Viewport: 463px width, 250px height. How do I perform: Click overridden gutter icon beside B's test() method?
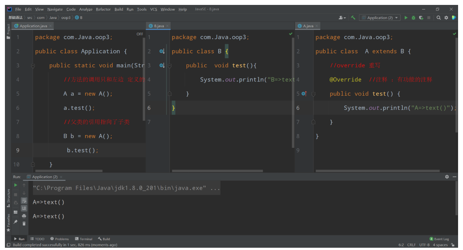click(162, 65)
